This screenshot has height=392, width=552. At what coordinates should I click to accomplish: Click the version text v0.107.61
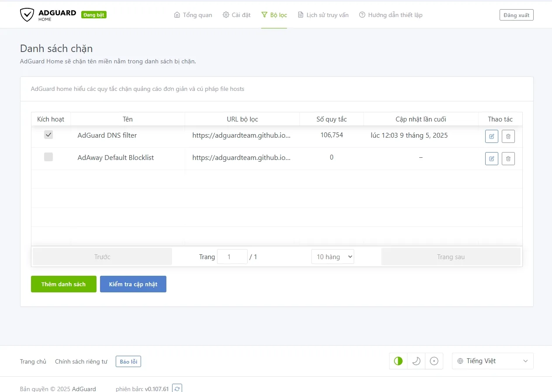[x=157, y=389]
